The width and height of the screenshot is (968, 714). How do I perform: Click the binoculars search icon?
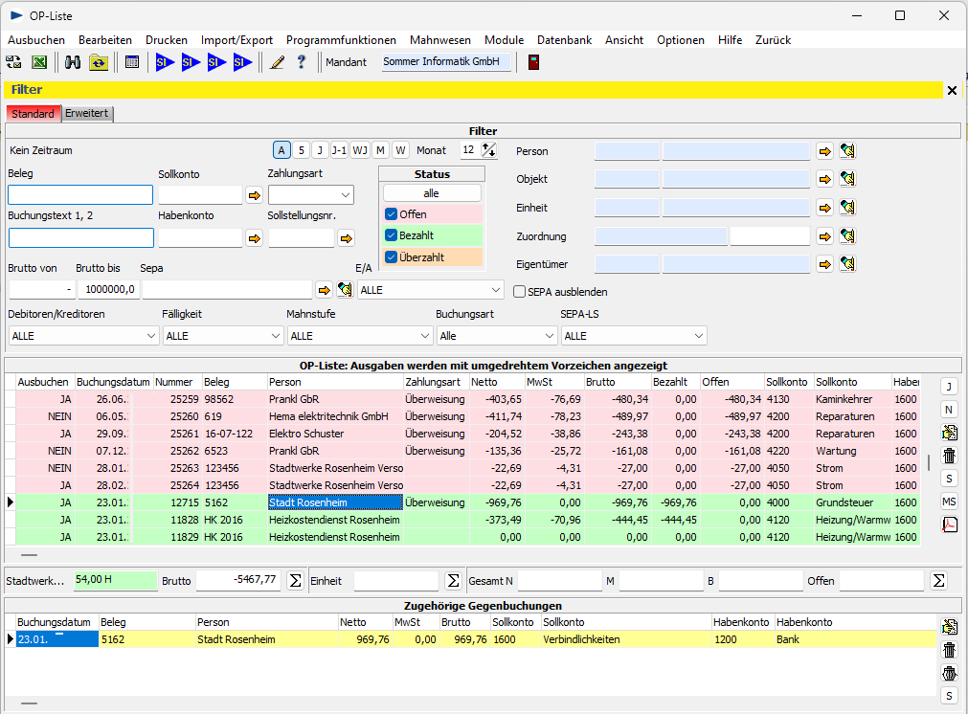click(73, 62)
